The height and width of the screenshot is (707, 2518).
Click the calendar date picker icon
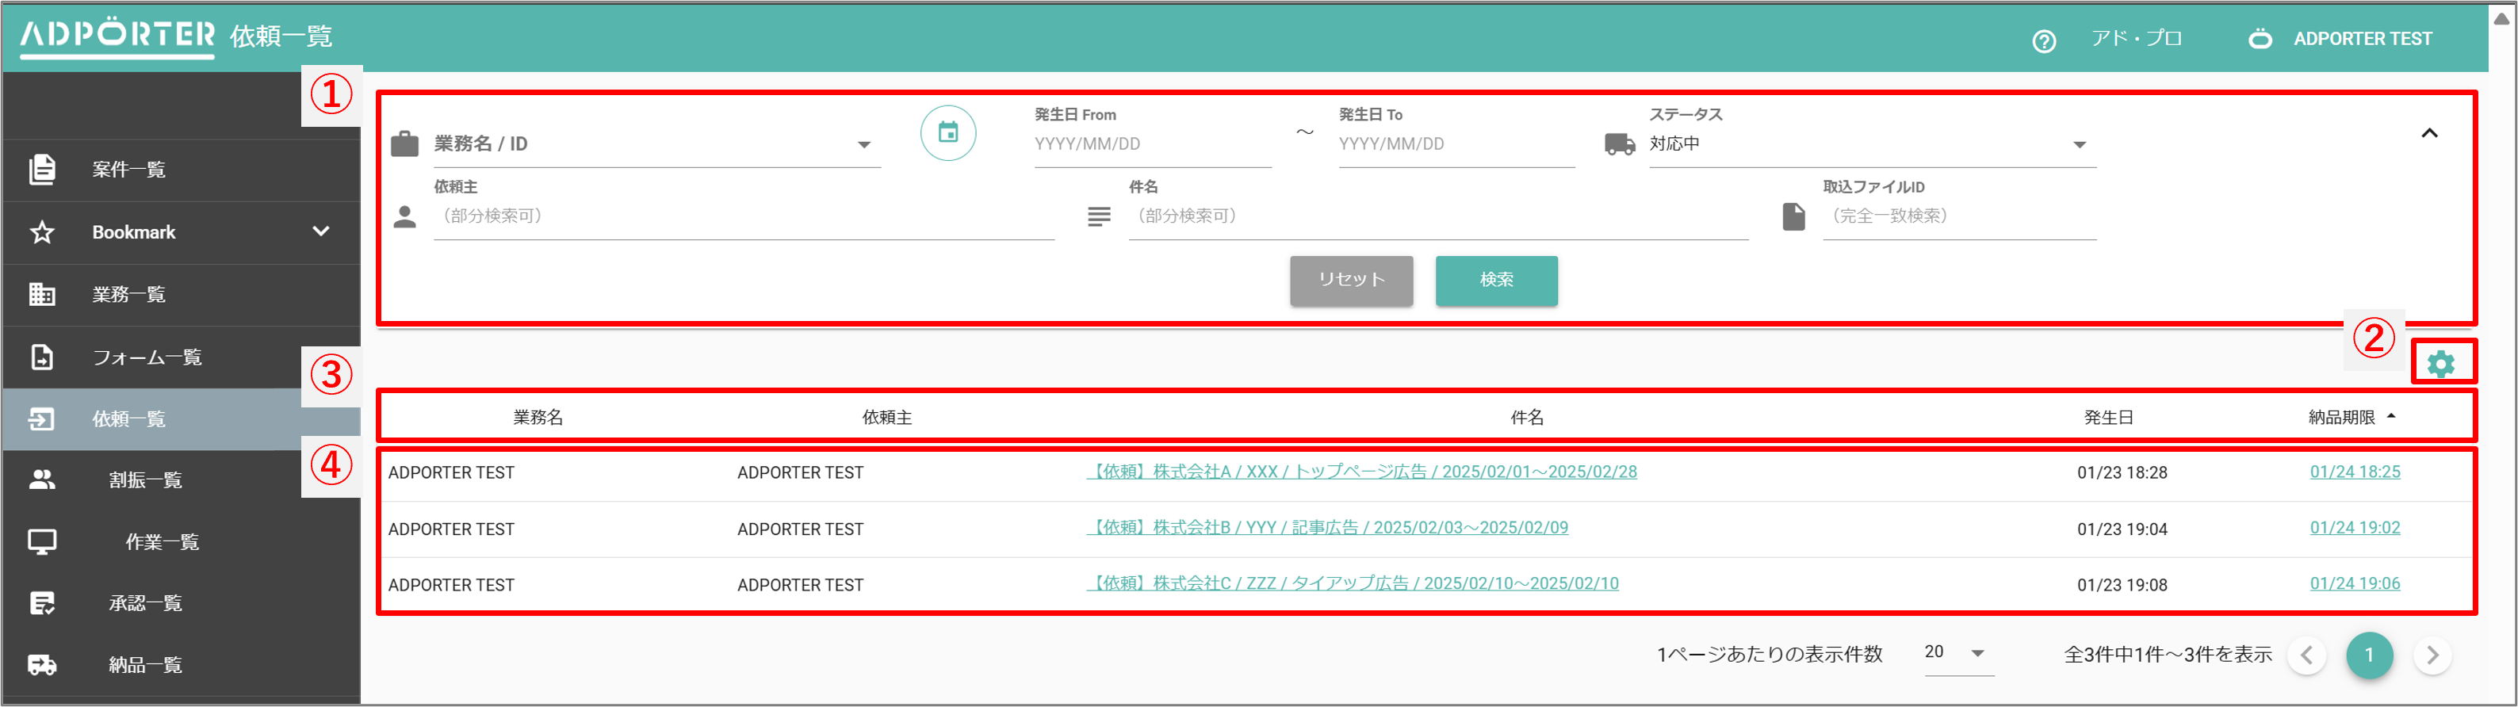pyautogui.click(x=947, y=133)
